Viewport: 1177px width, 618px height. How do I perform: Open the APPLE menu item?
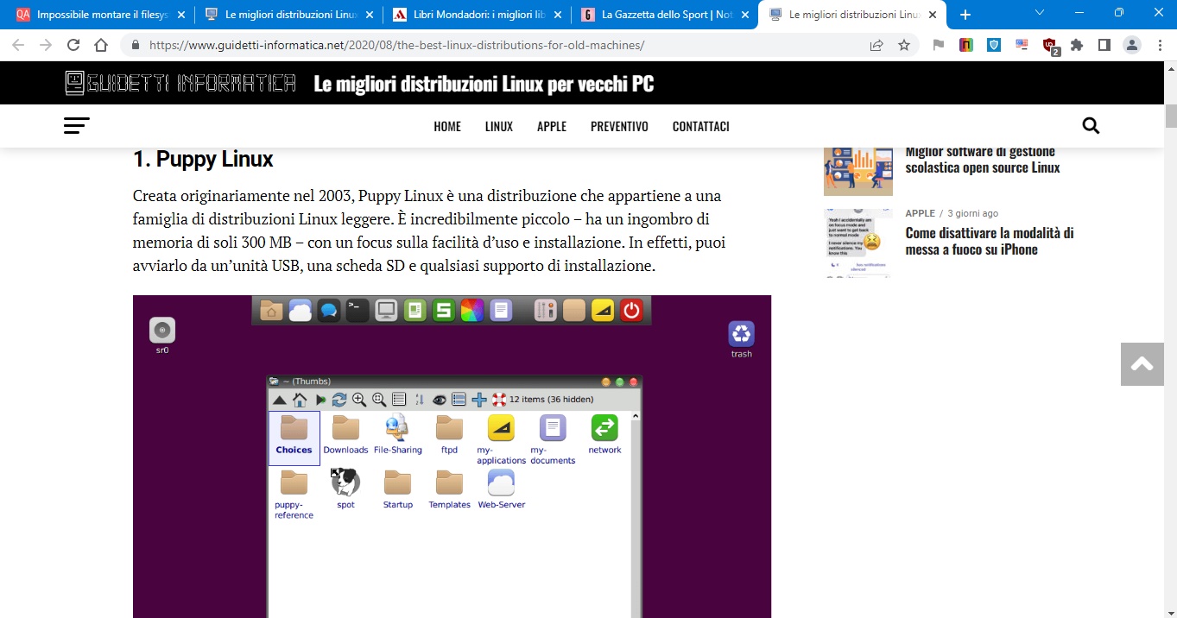pos(552,126)
